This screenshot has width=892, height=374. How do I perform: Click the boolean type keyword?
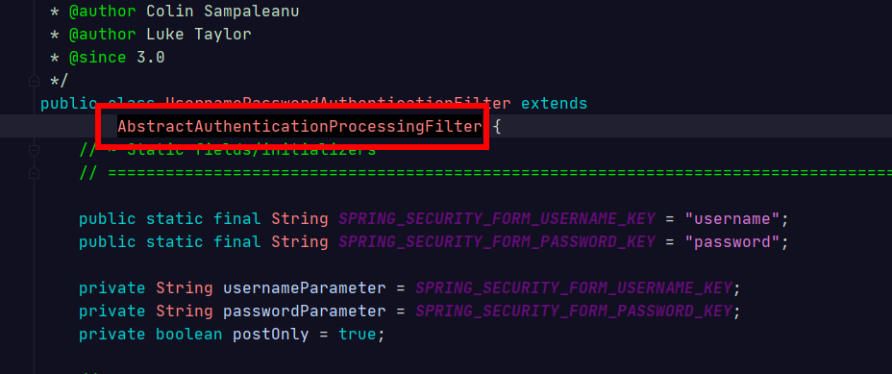point(188,335)
